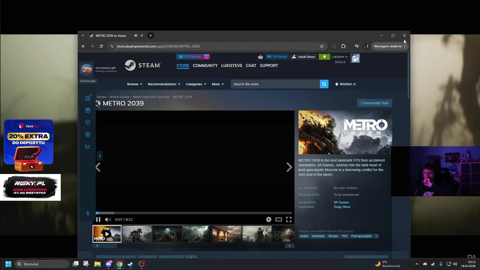Open SIH Features button
Screen dimensions: 480x270
[x=193, y=57]
